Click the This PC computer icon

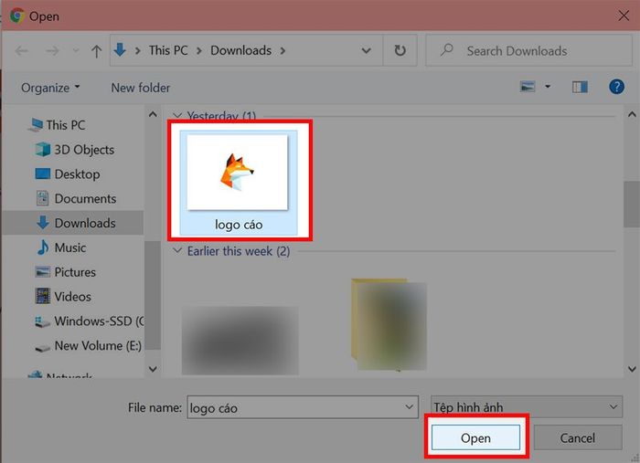click(x=36, y=125)
